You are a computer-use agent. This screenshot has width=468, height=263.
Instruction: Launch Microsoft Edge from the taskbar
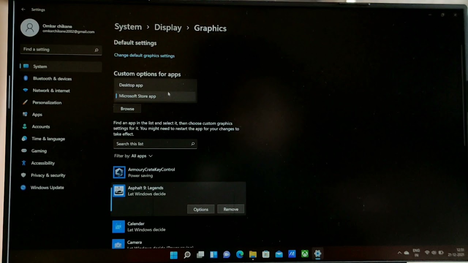240,255
